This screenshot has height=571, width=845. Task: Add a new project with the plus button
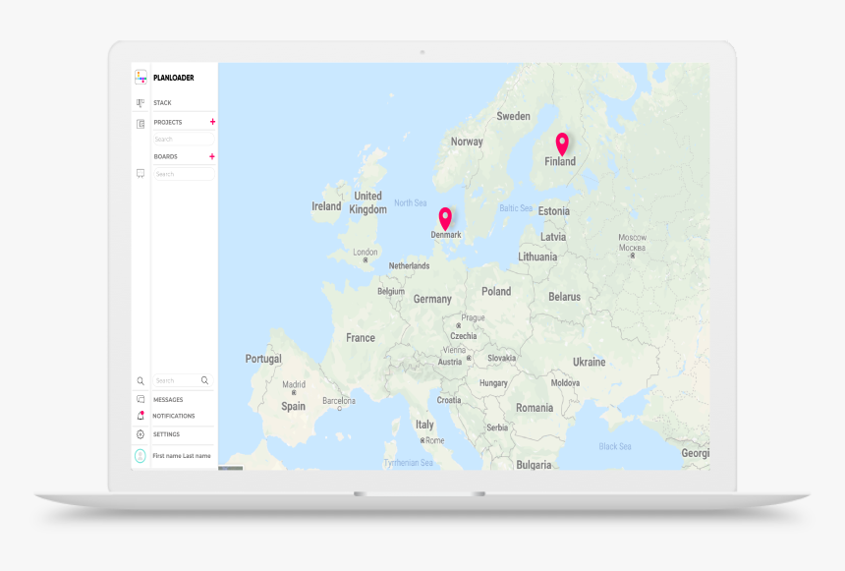pyautogui.click(x=212, y=122)
